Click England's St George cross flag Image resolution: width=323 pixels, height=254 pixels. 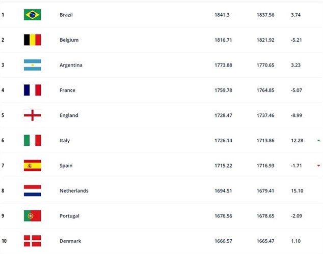point(32,115)
